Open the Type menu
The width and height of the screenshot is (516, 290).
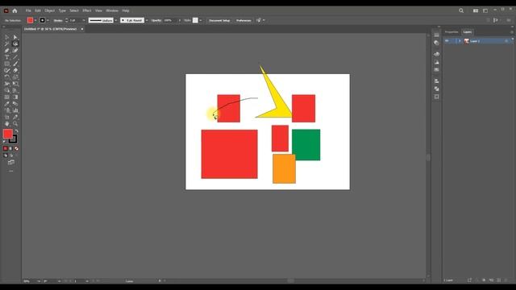click(x=62, y=10)
